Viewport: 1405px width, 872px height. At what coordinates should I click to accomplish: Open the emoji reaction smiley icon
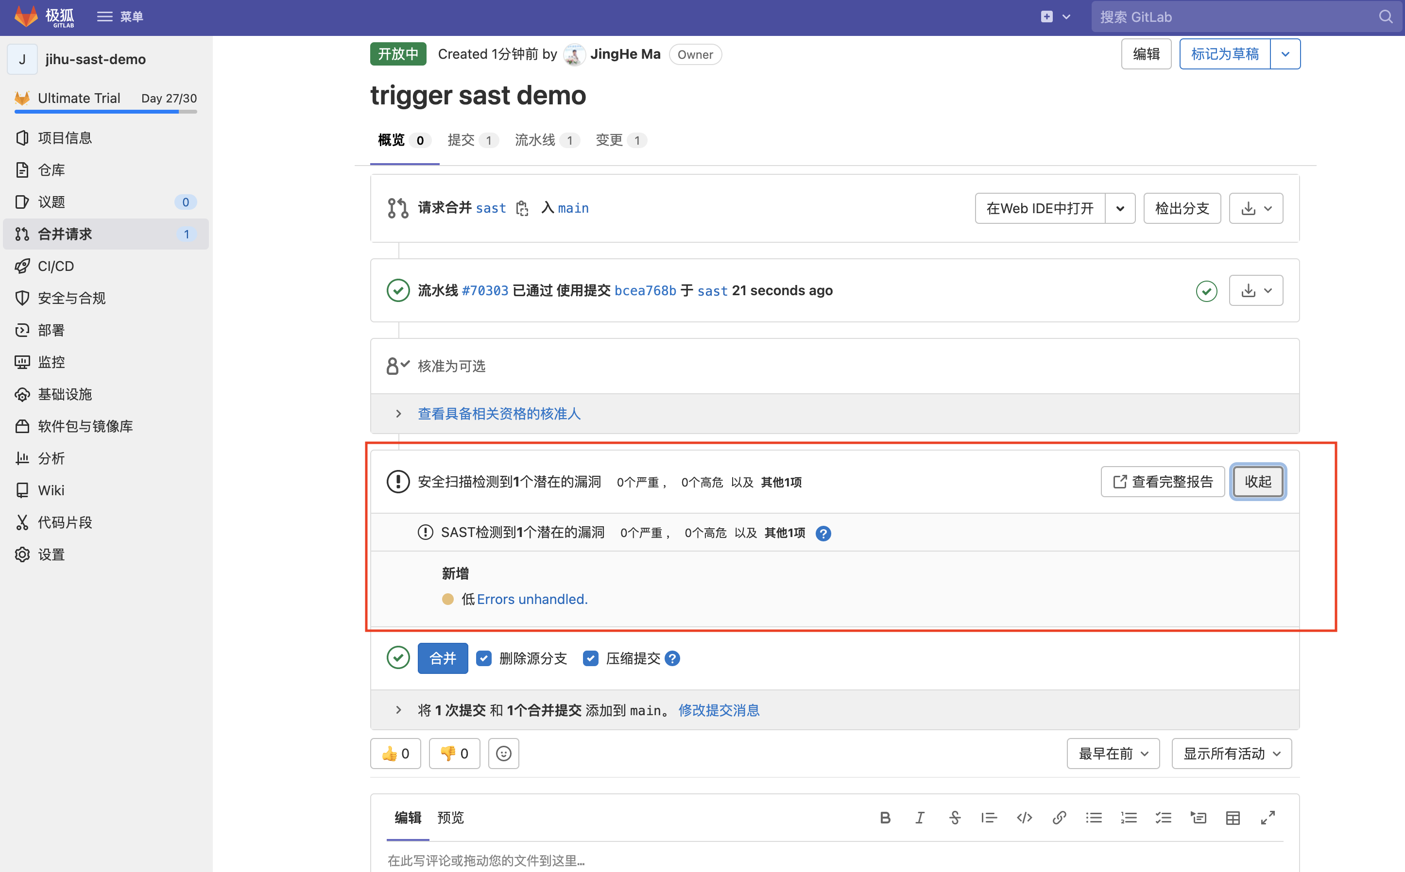503,753
